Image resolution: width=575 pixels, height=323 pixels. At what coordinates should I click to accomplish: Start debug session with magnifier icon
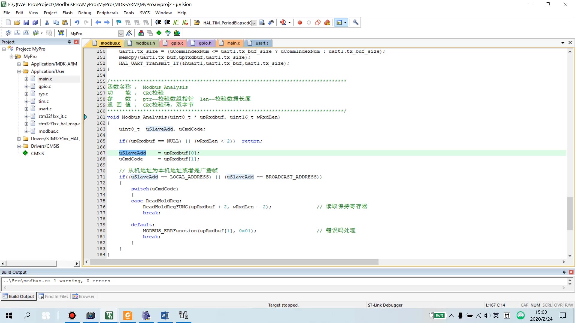tap(283, 22)
